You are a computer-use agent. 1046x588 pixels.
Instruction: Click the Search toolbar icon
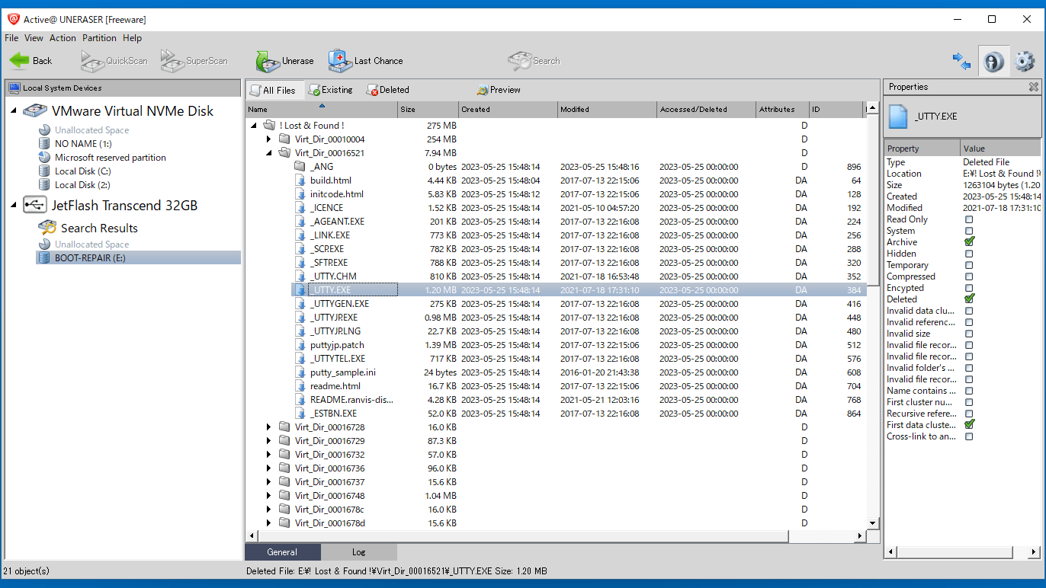coord(534,61)
